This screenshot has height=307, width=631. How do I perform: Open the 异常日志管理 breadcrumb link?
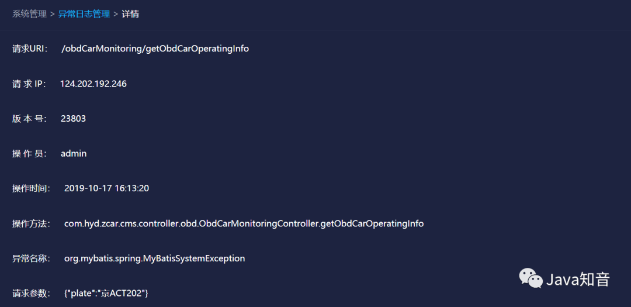click(84, 13)
